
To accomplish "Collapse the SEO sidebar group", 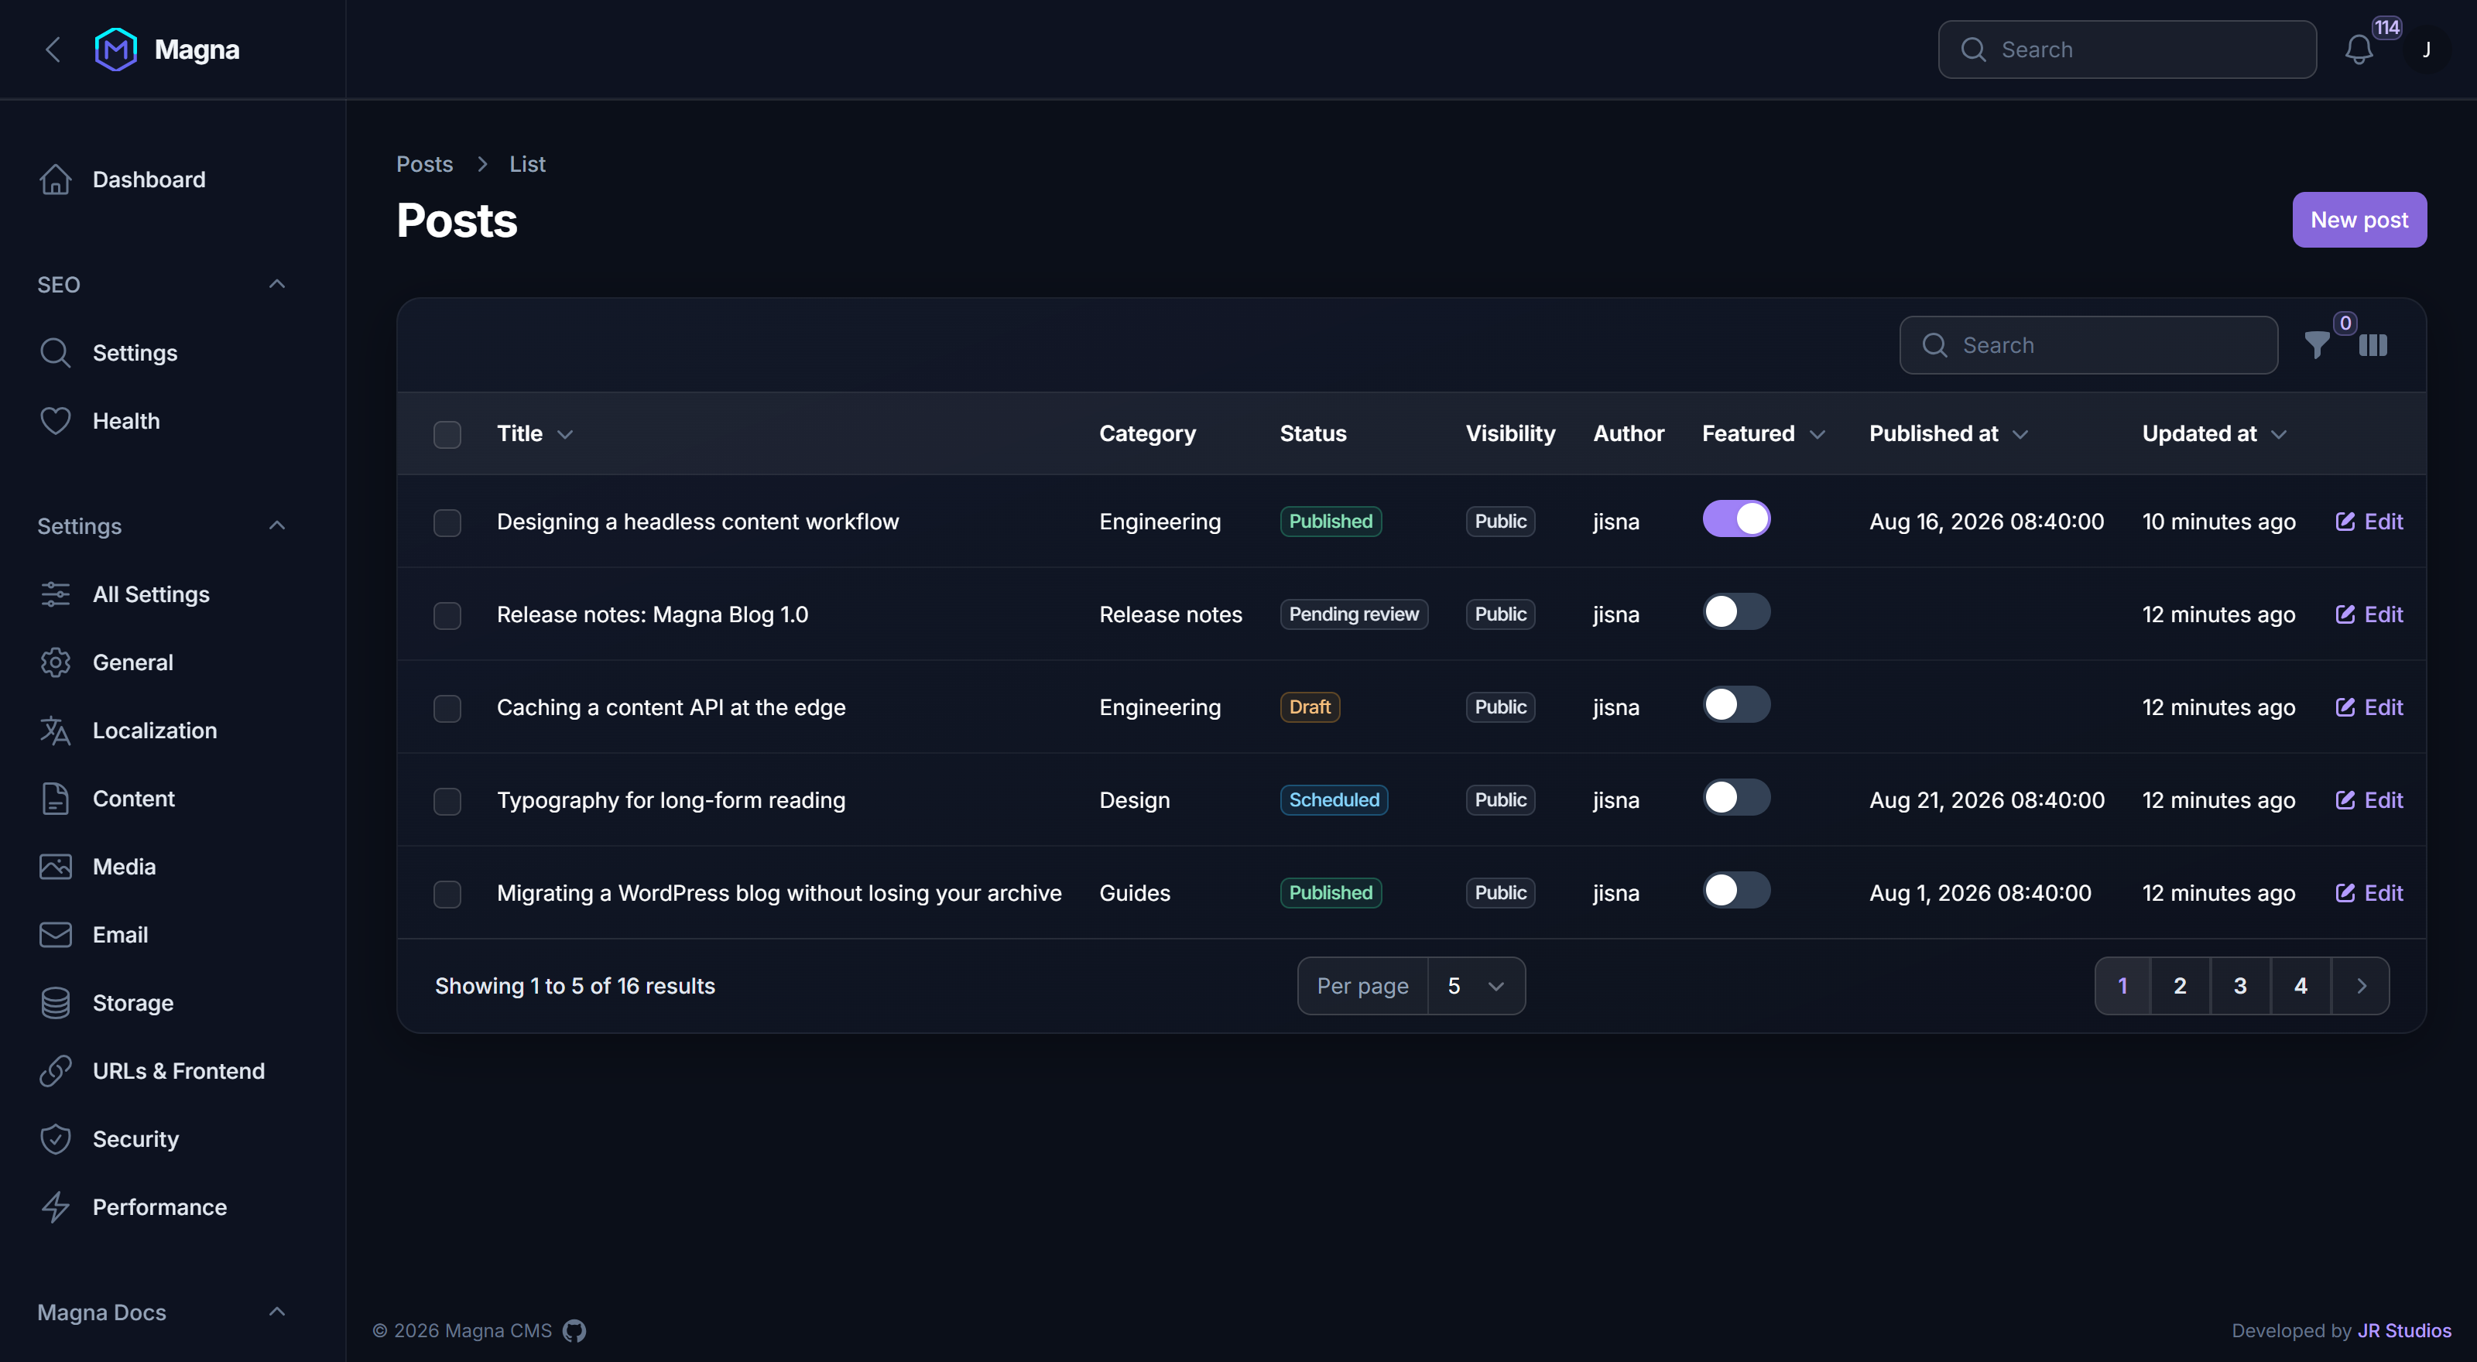I will (277, 283).
